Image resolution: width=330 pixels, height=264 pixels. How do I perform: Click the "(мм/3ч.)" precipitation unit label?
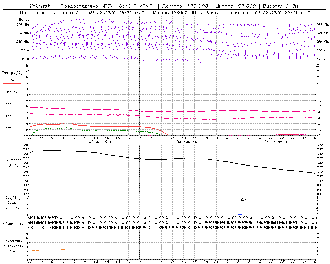click(13, 198)
